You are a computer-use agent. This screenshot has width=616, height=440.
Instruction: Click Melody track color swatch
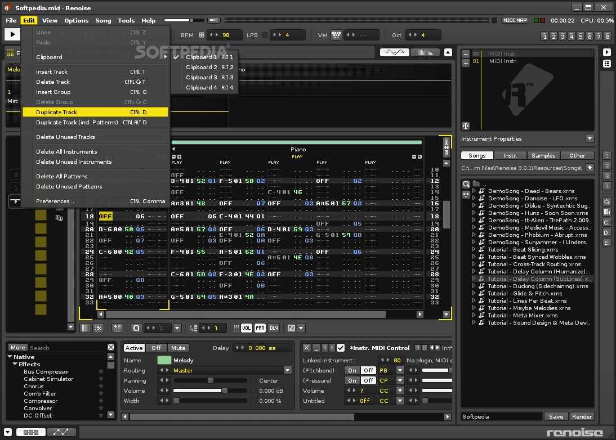pyautogui.click(x=164, y=360)
